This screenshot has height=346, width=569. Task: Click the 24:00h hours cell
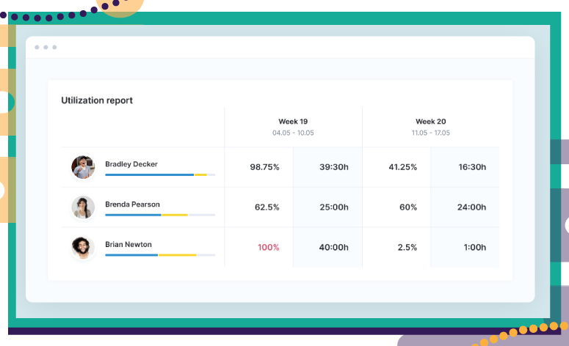pos(471,207)
